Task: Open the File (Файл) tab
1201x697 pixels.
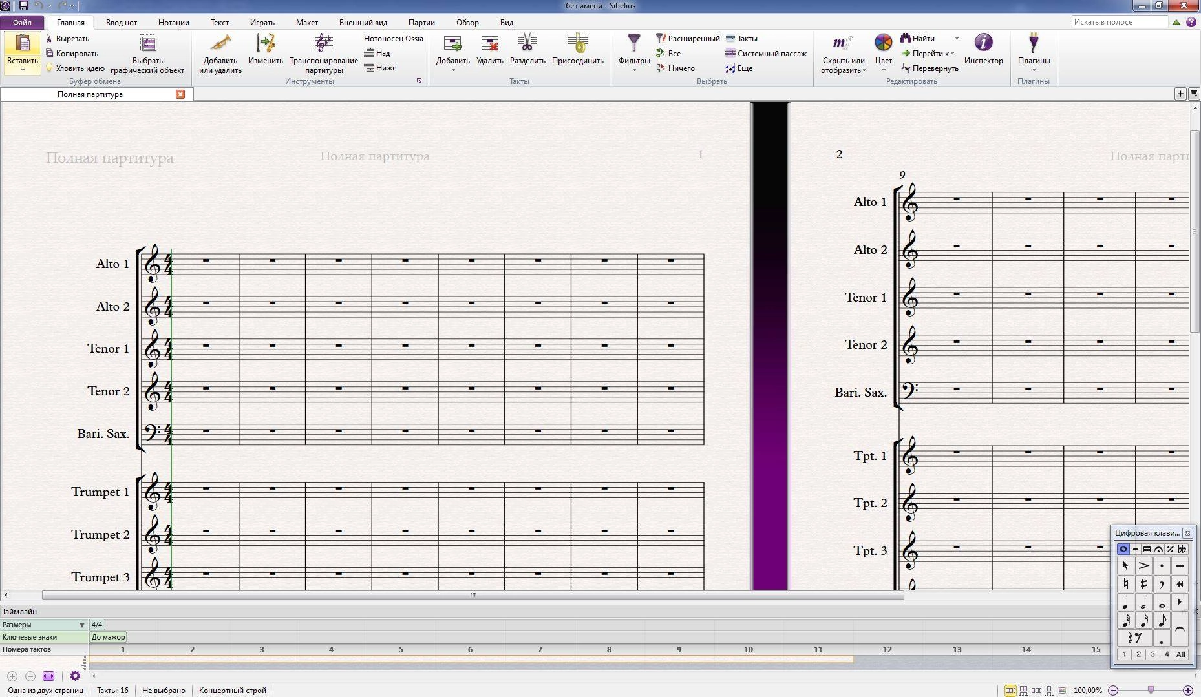Action: (x=22, y=22)
